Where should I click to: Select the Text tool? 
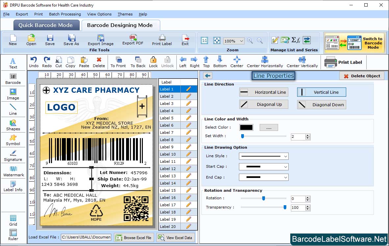(x=13, y=63)
